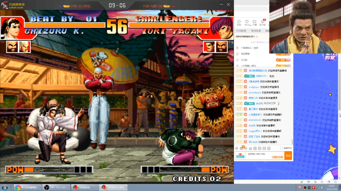Click the right page scrollbar of browser
The width and height of the screenshot is (341, 191).
(x=339, y=90)
